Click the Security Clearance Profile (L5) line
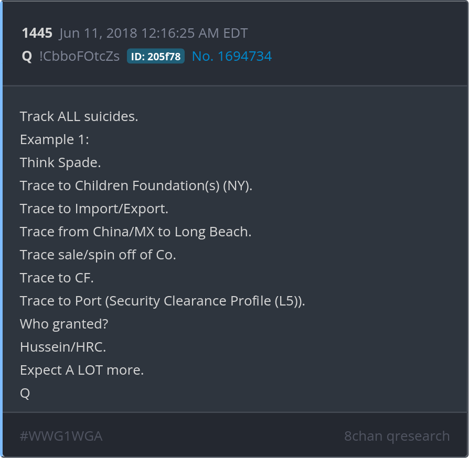The width and height of the screenshot is (469, 458). pos(162,301)
